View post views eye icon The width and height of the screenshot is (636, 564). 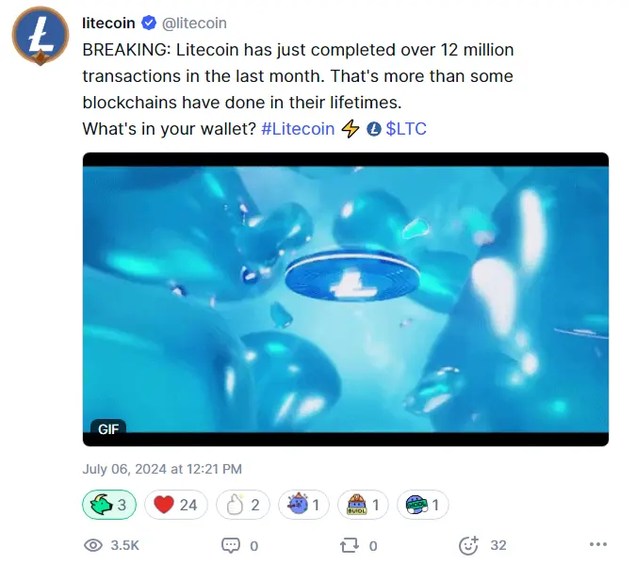click(x=93, y=545)
